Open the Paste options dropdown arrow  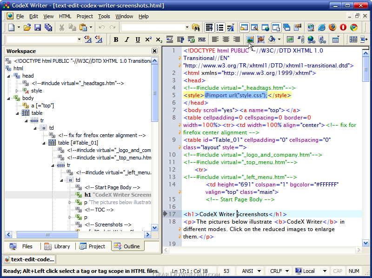click(91, 27)
